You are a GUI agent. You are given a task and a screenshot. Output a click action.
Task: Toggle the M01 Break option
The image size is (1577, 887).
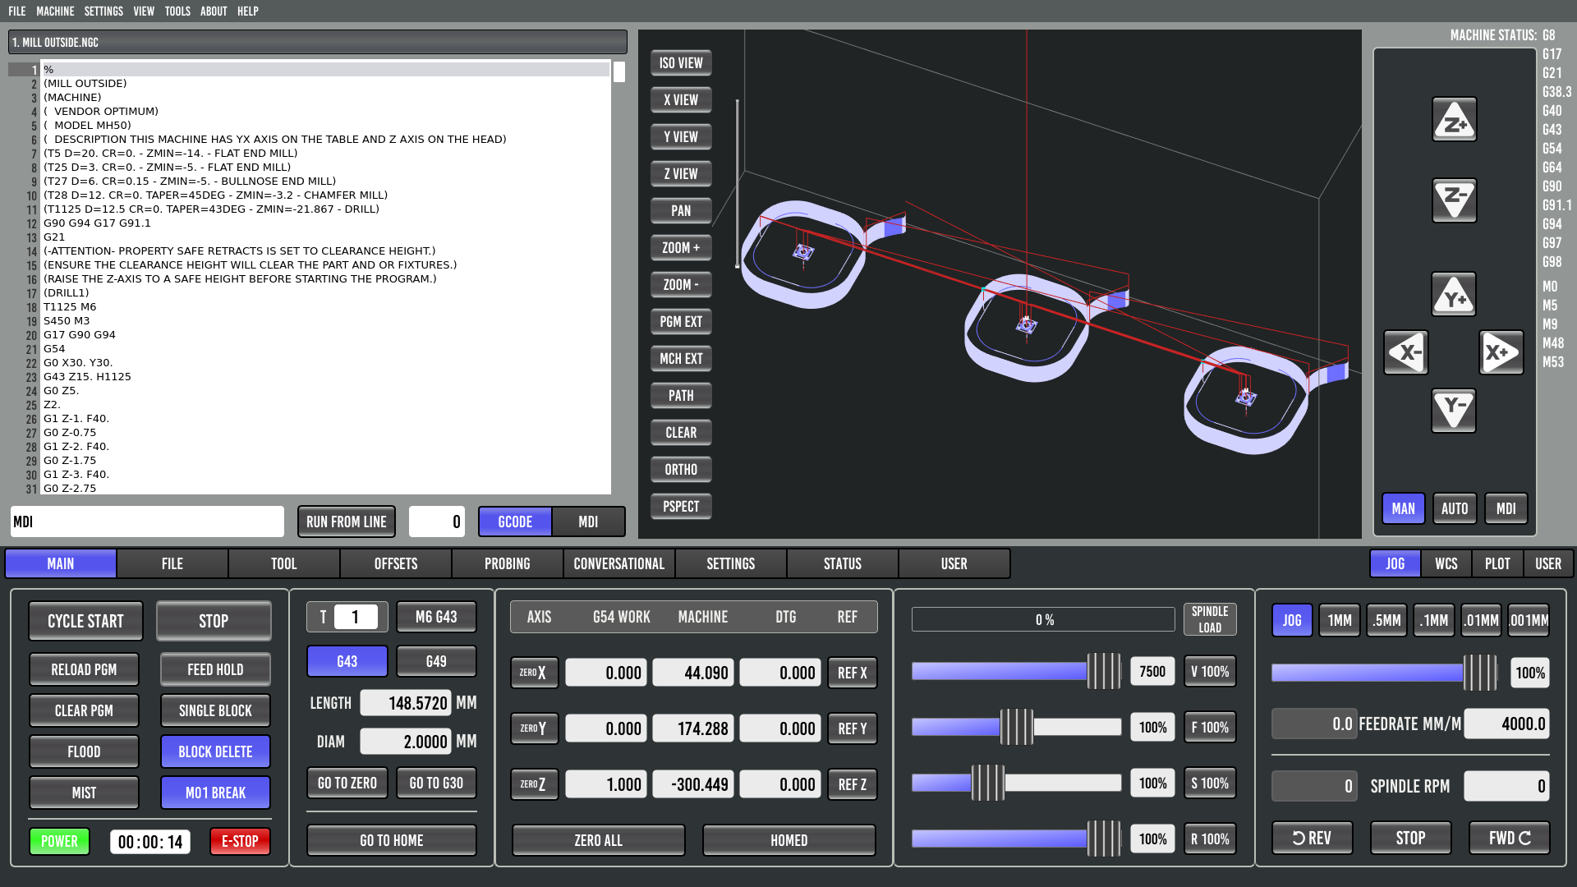tap(215, 793)
